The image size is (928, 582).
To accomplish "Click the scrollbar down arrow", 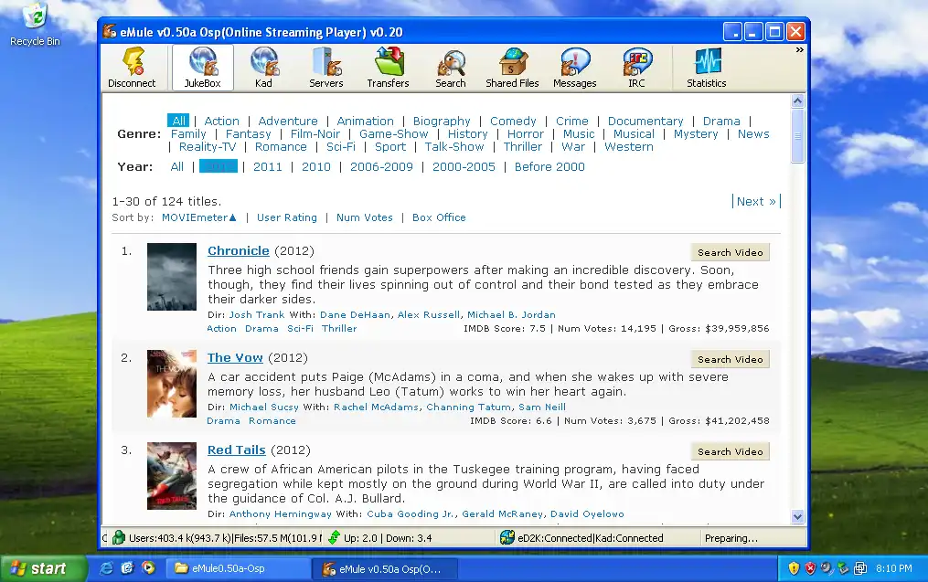I will [797, 516].
